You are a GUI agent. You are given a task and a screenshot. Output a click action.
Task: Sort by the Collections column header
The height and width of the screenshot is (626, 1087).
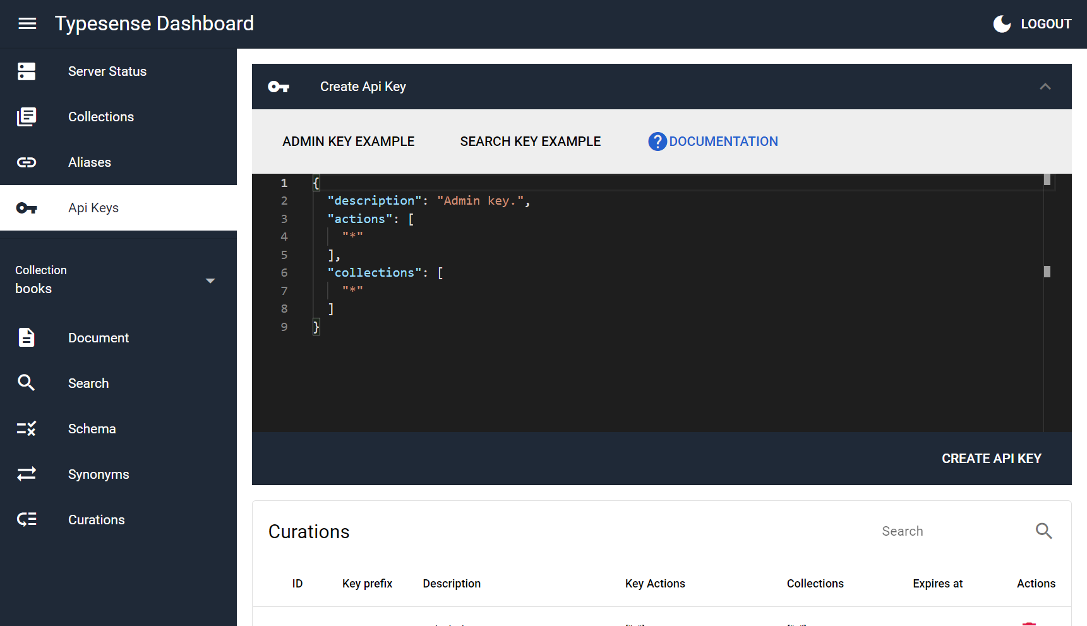pyautogui.click(x=815, y=584)
